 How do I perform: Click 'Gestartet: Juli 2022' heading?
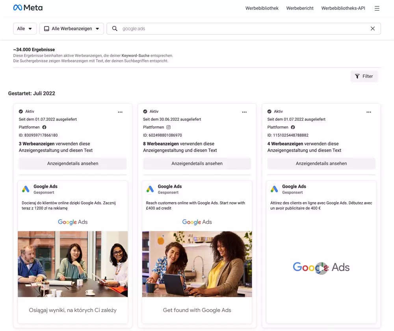click(32, 93)
